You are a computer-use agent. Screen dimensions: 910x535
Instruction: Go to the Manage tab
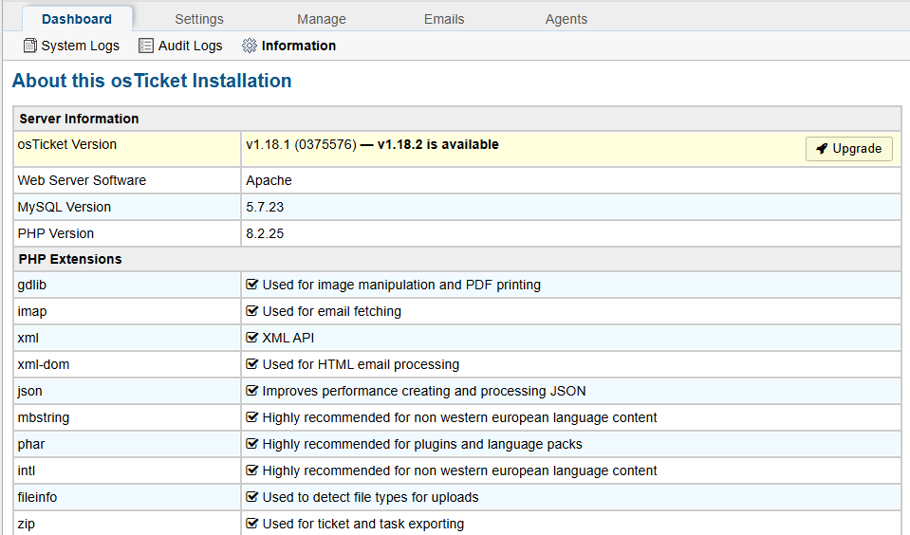pyautogui.click(x=322, y=19)
